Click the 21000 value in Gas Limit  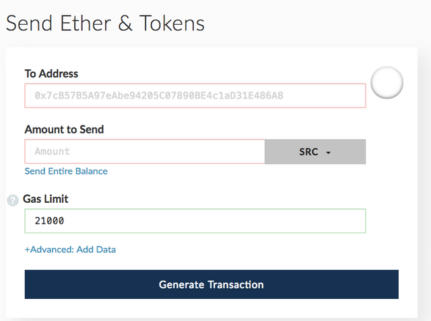49,221
